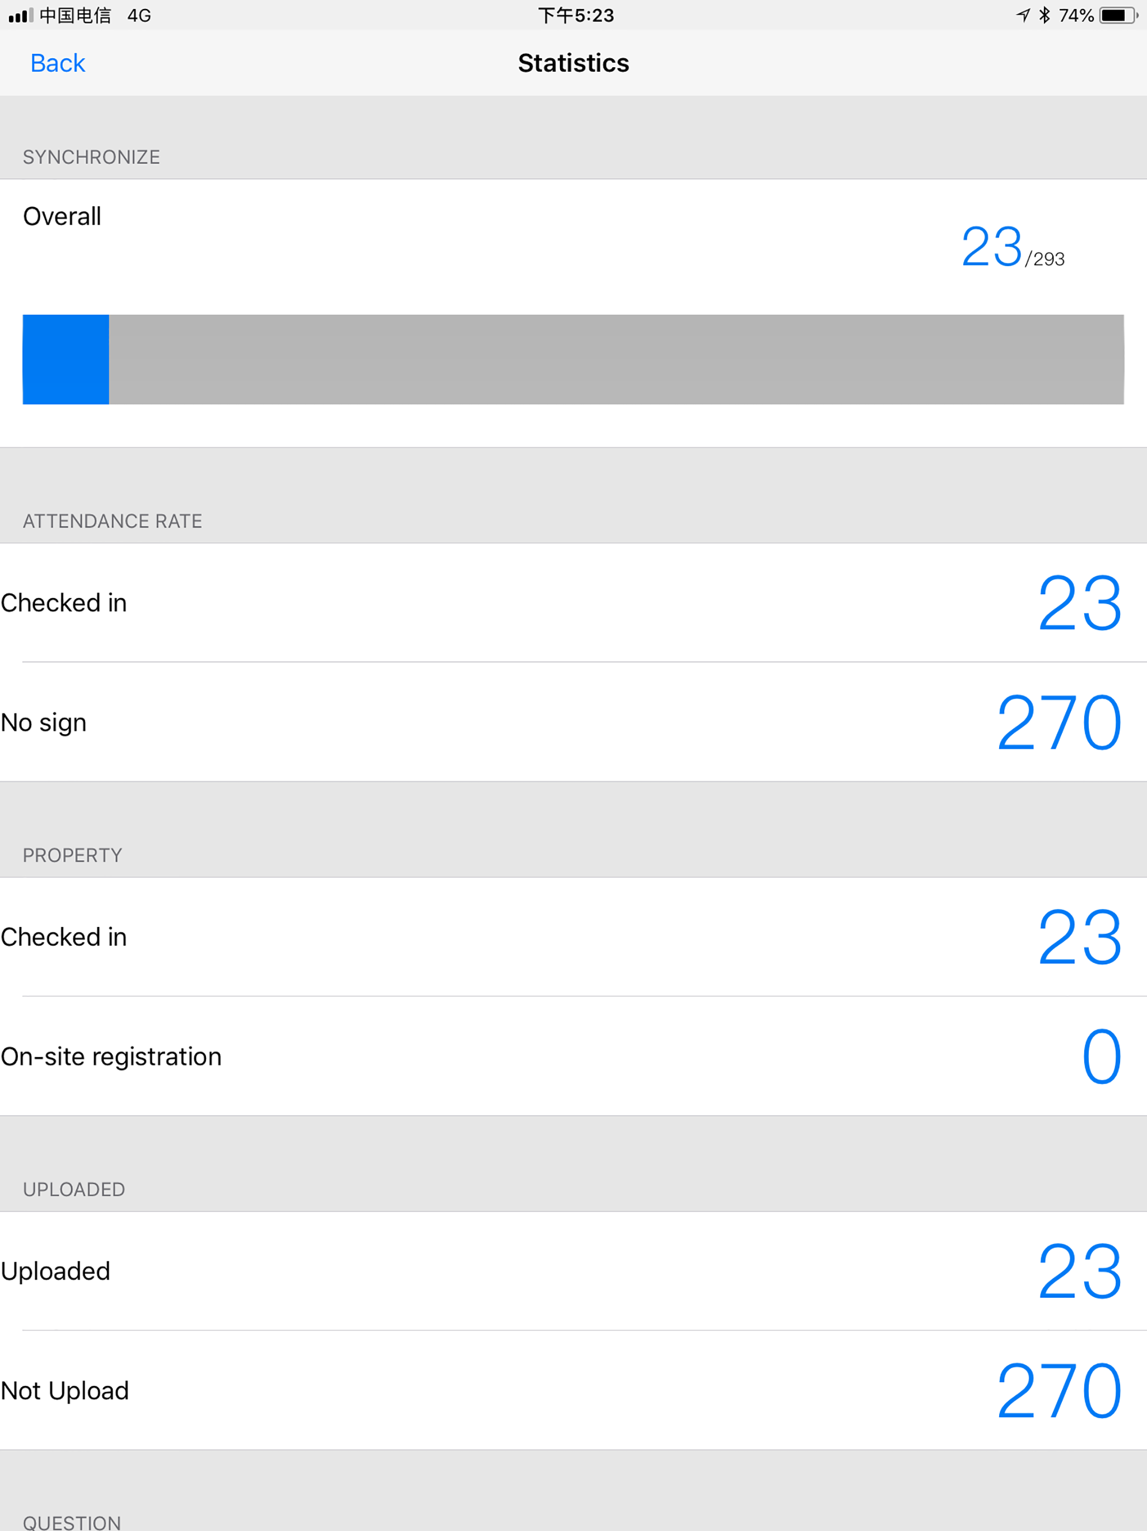Select the Uploaded row
The height and width of the screenshot is (1531, 1147).
pyautogui.click(x=573, y=1271)
